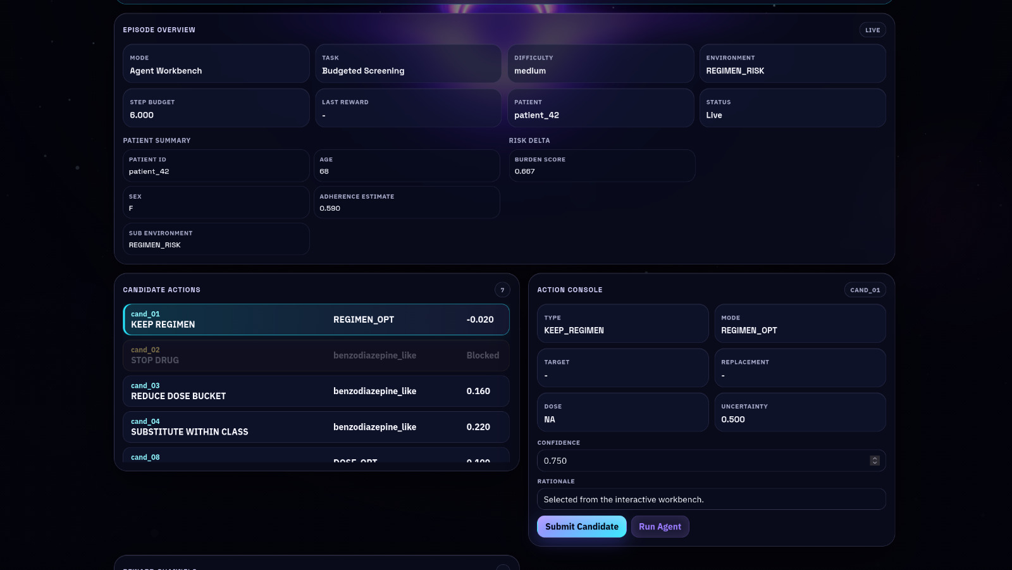Submit the candidate action

coord(581,526)
